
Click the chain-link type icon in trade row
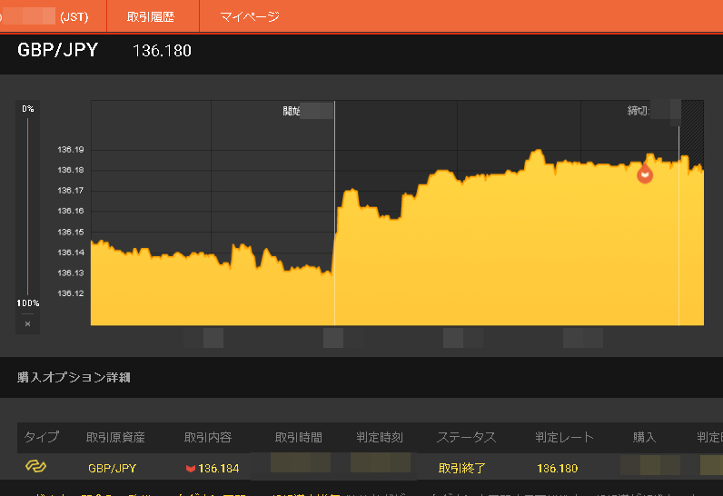pyautogui.click(x=35, y=467)
